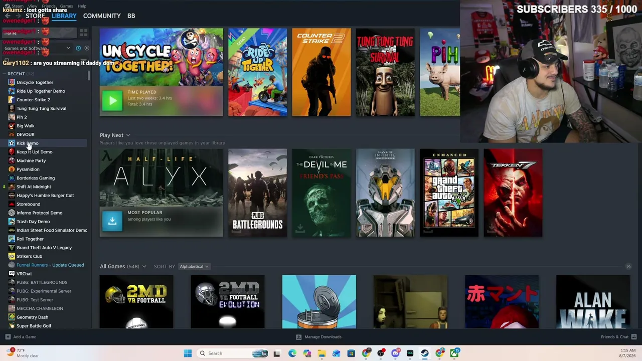Open the Play Next shelf dropdown
Viewport: 642px width, 361px height.
128,135
